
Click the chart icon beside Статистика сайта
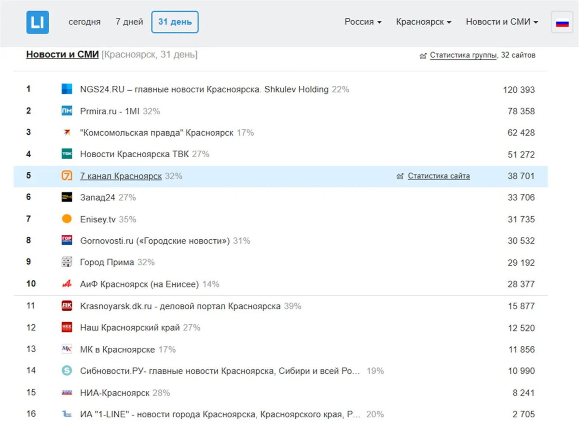(x=400, y=177)
